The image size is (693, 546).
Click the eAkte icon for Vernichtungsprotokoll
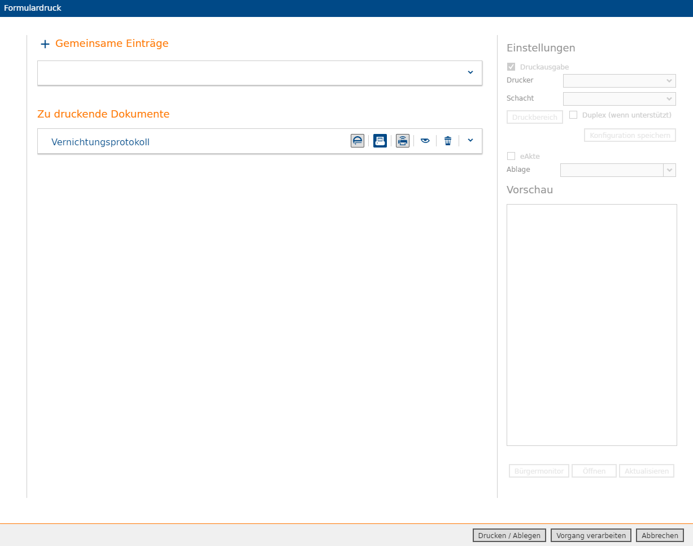(x=358, y=141)
